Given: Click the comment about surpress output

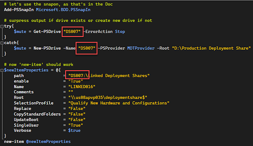Looking at the screenshot, I should [78, 21].
